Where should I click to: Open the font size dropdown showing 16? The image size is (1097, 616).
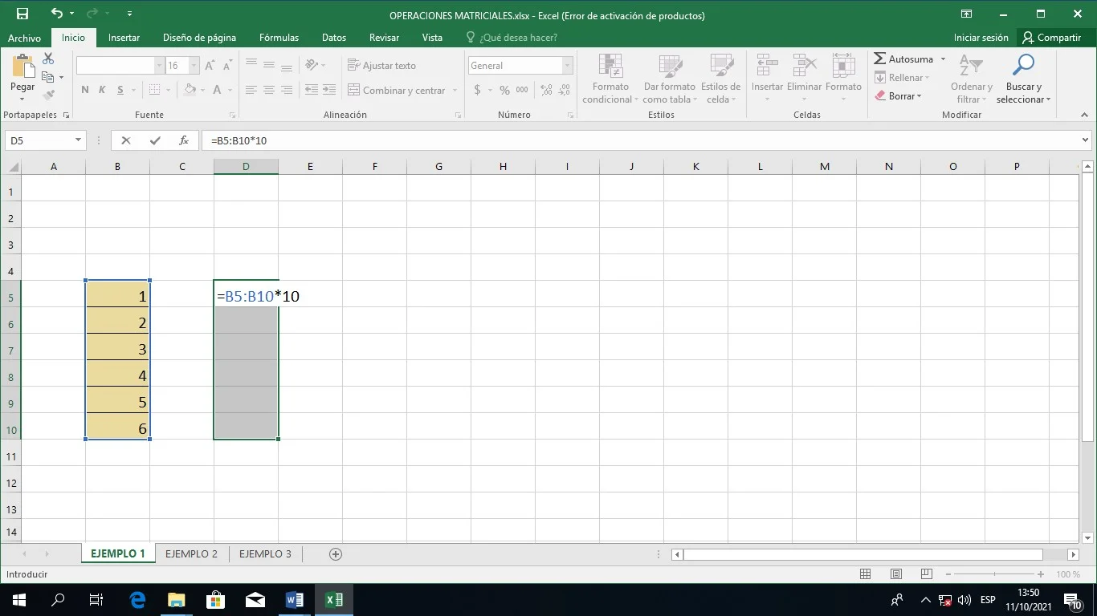pos(194,66)
